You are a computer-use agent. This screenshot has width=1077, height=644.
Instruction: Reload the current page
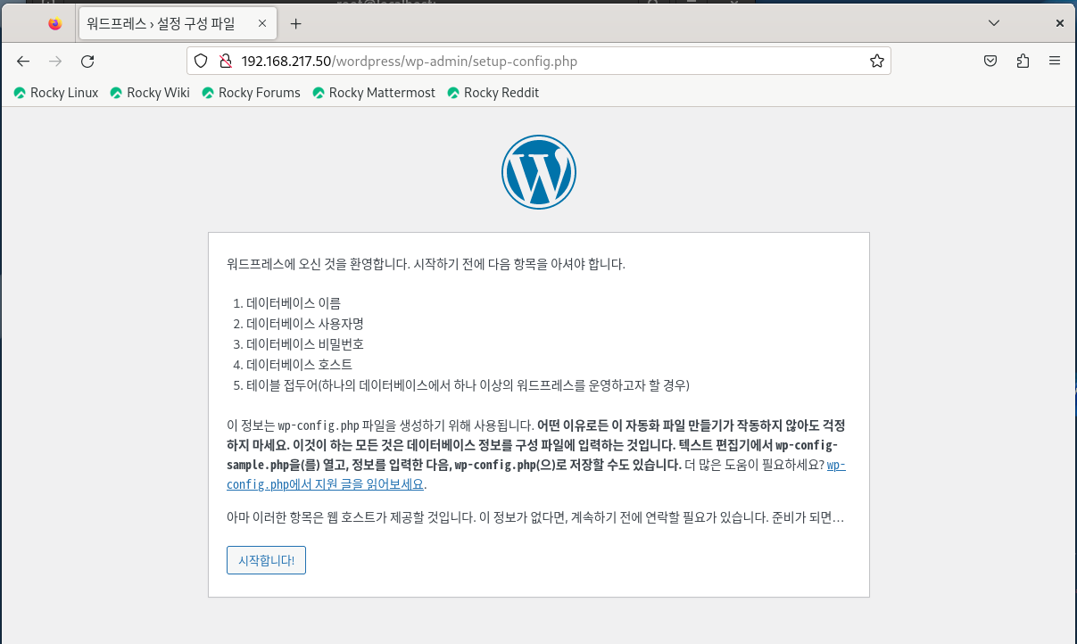click(x=87, y=61)
